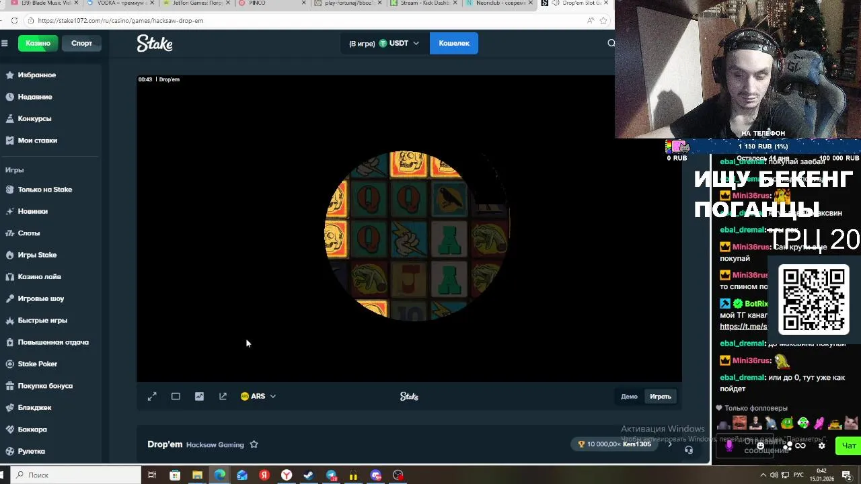Screen dimensions: 861x484
Task: Open Windows Task View
Action: (x=152, y=475)
